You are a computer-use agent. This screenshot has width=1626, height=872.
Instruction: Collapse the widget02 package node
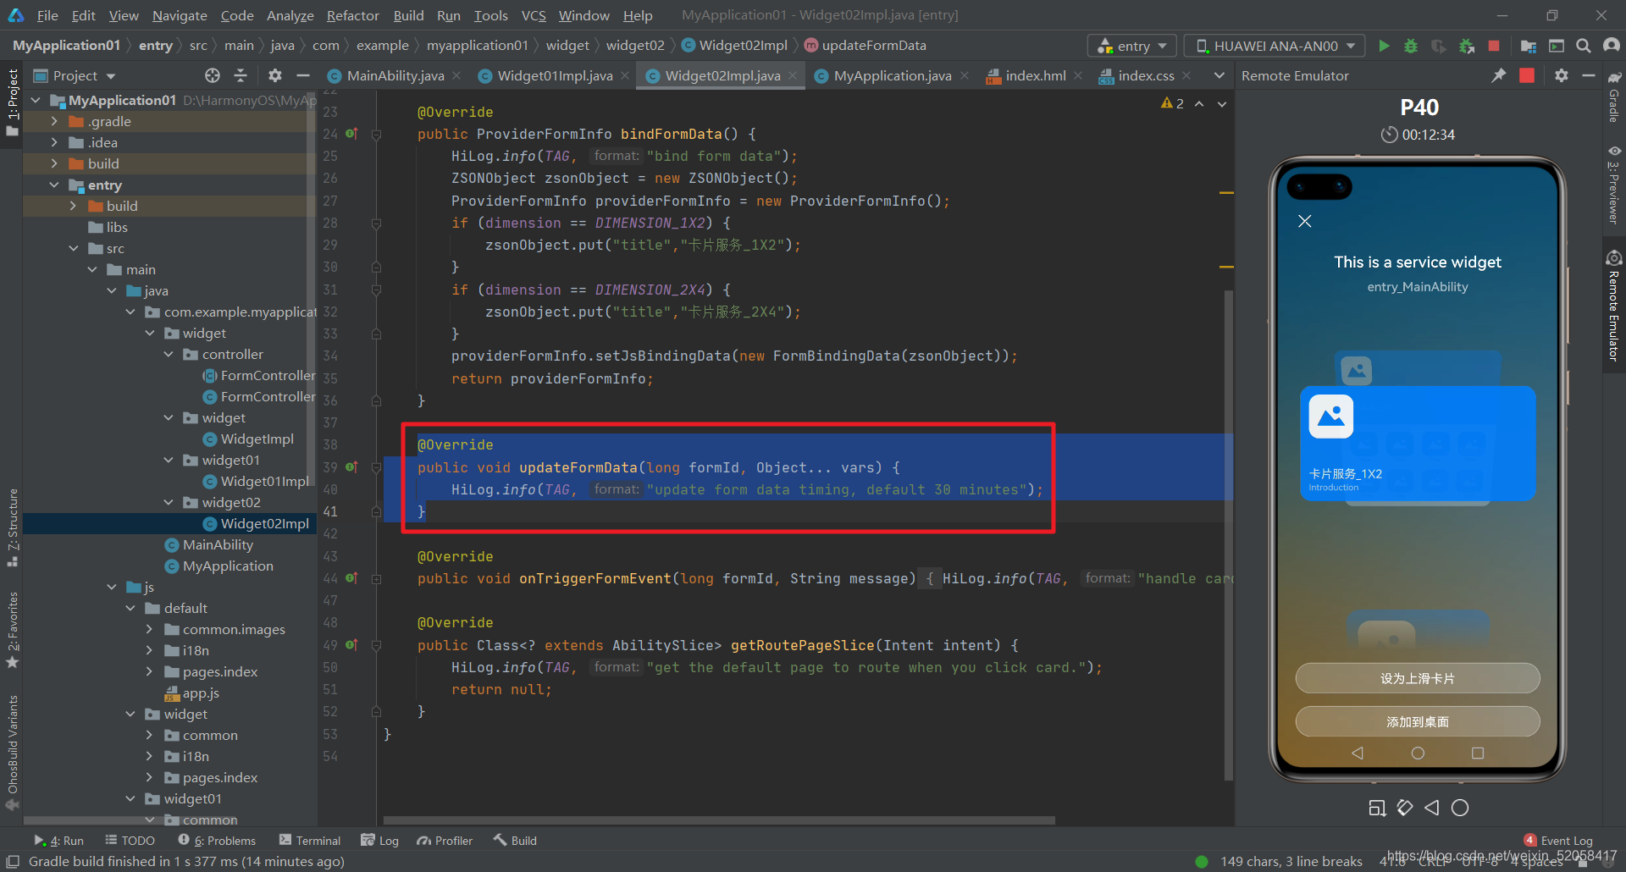169,502
